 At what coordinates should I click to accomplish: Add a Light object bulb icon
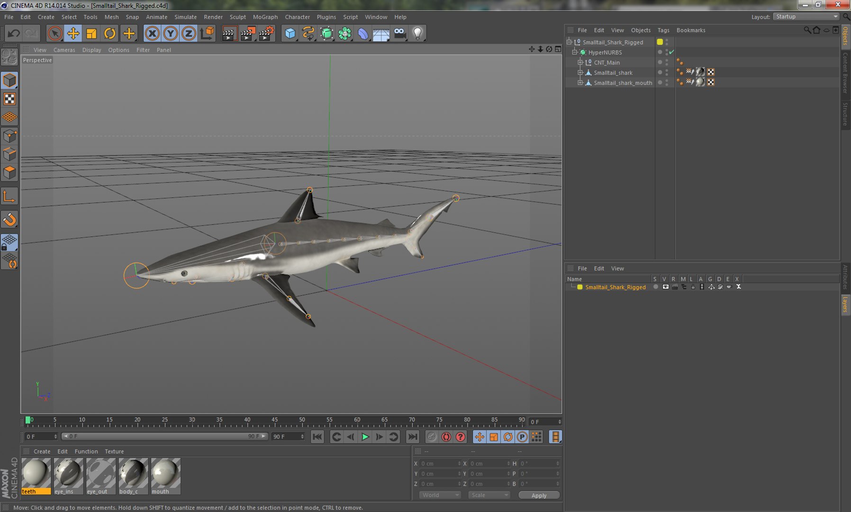417,33
